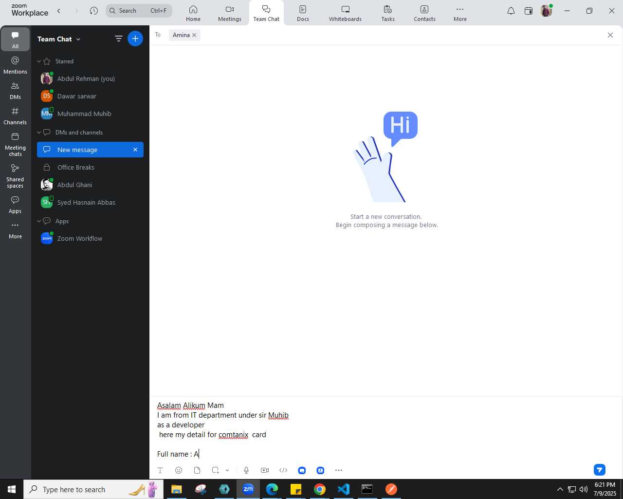Viewport: 623px width, 499px height.
Task: Open the formatting text options icon
Action: coord(160,470)
